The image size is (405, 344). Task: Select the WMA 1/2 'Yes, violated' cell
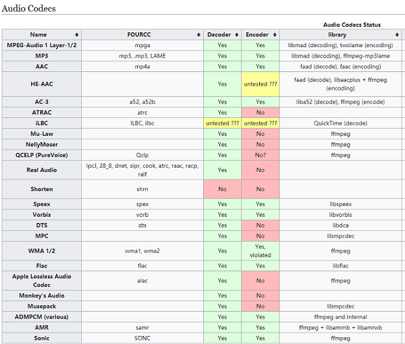261,251
